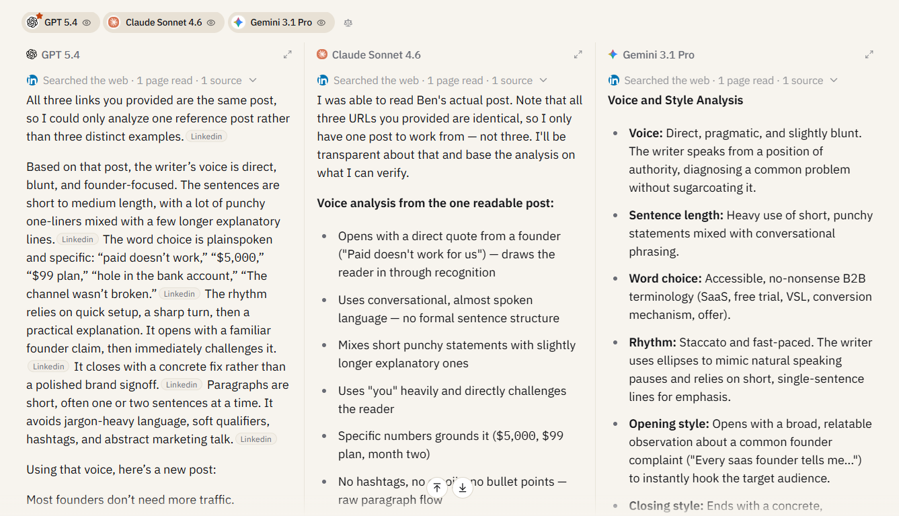This screenshot has height=516, width=899.
Task: Select the Gemini 3.1 Pro model chip label
Action: click(x=281, y=22)
